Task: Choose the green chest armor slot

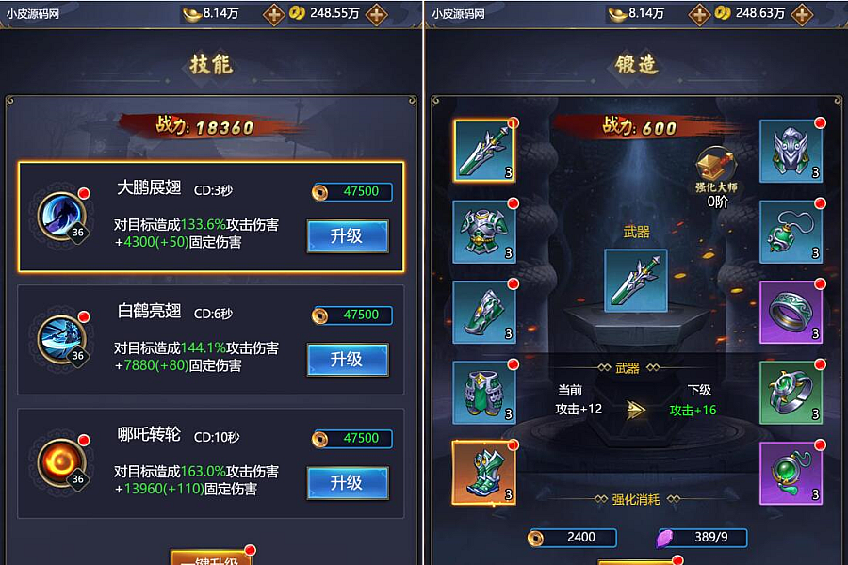Action: coord(484,232)
